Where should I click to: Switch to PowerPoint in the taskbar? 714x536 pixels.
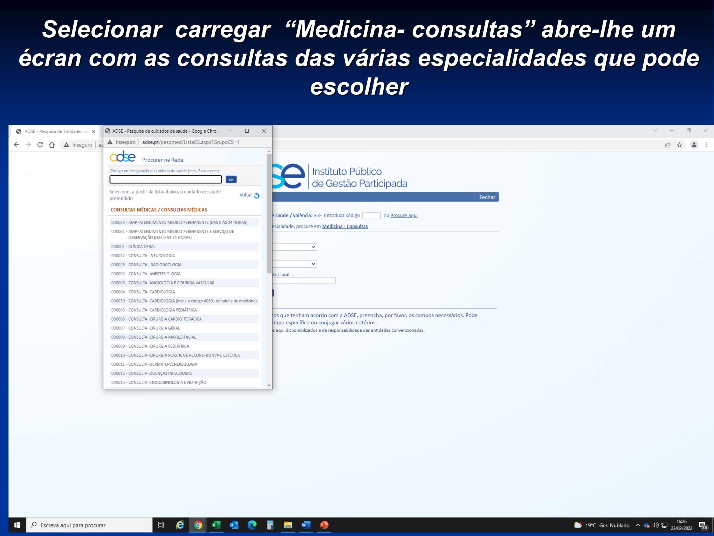[324, 525]
